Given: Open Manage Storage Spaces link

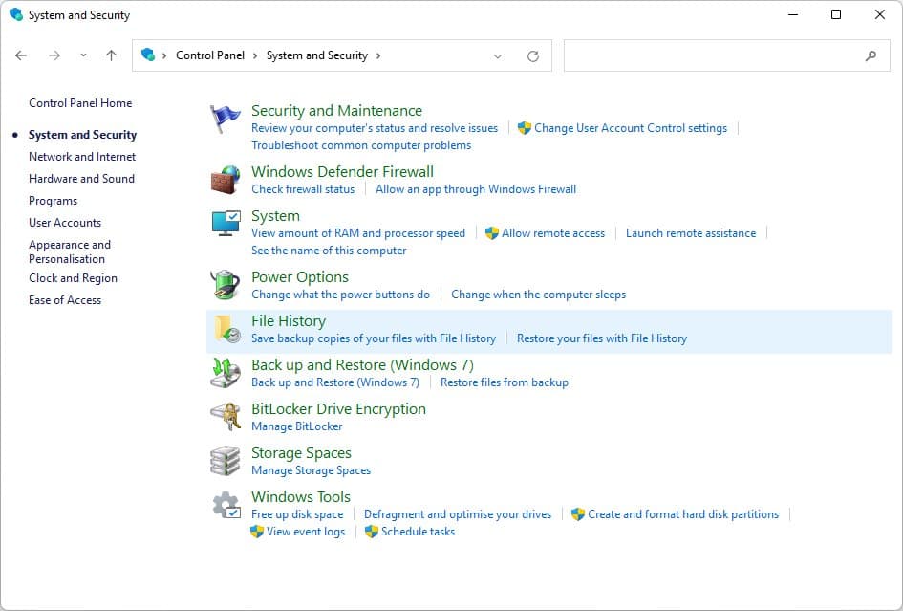Looking at the screenshot, I should (311, 469).
